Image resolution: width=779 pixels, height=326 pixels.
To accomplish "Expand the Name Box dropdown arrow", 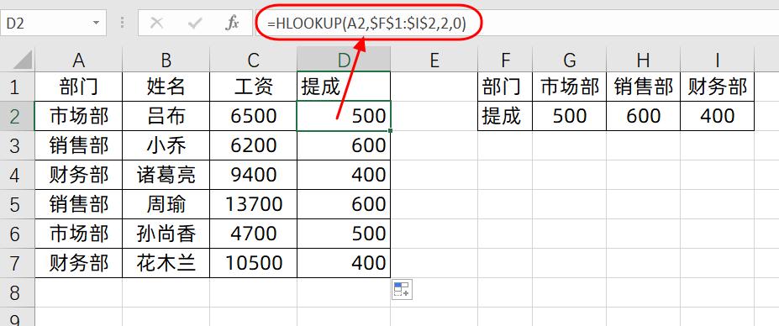I will 96,23.
